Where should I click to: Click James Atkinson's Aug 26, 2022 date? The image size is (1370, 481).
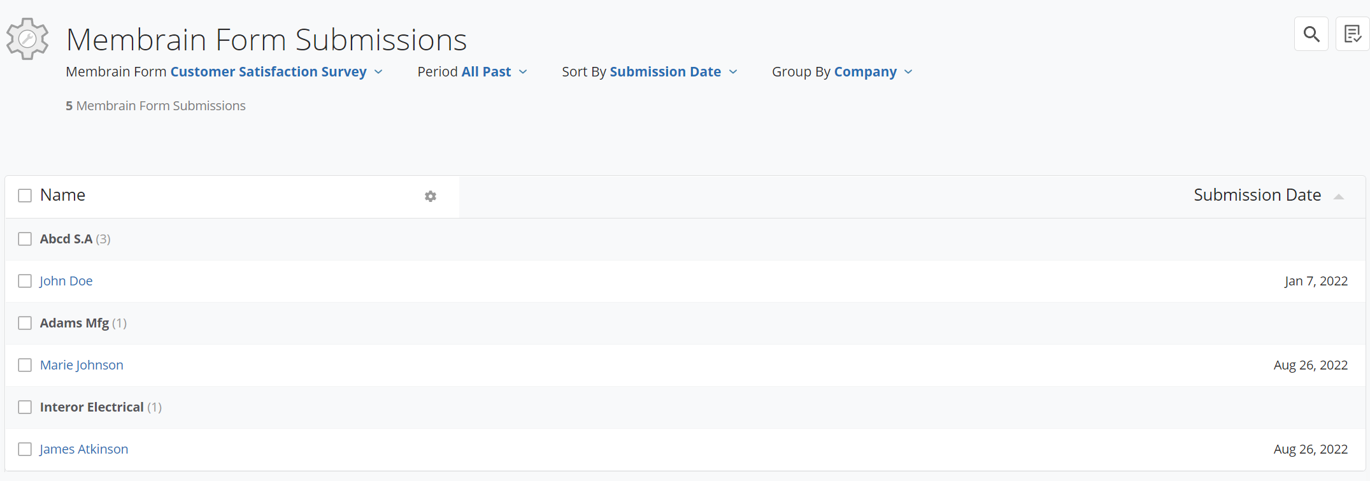coord(1311,449)
